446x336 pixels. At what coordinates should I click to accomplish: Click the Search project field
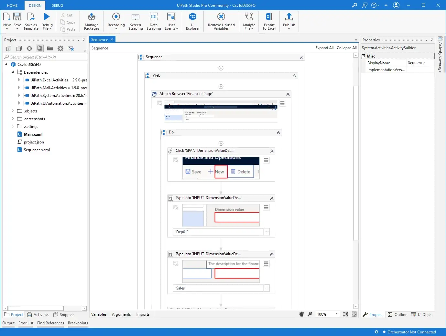click(45, 57)
